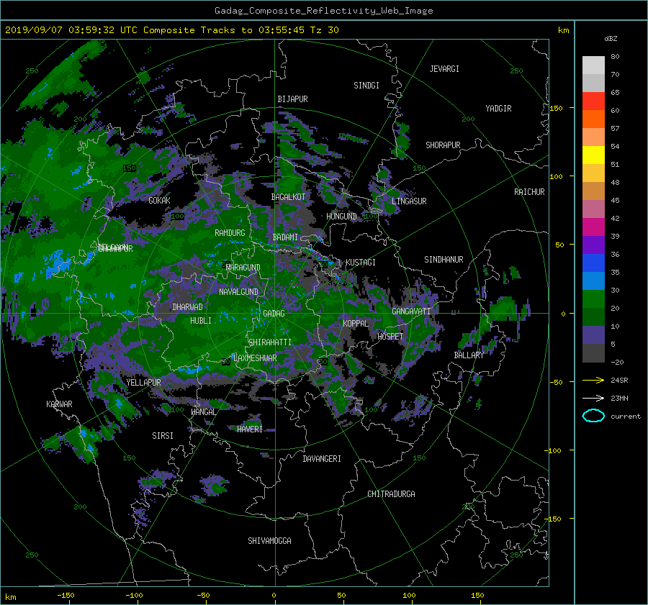648x605 pixels.
Task: Click the 23MN legend label
Action: tap(619, 398)
